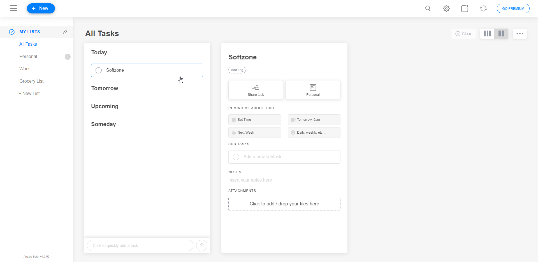Switch to two-column view

501,34
